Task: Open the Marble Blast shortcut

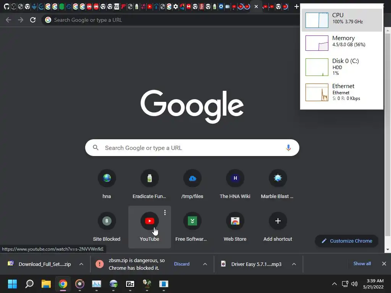Action: point(278,184)
